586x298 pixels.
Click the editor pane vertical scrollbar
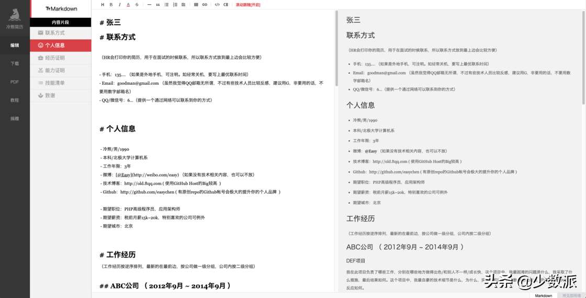click(x=336, y=48)
